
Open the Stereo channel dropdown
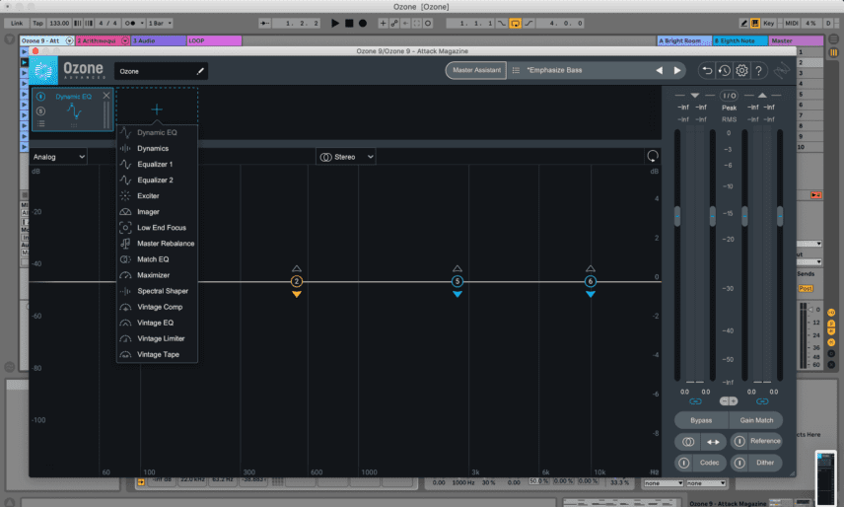345,157
